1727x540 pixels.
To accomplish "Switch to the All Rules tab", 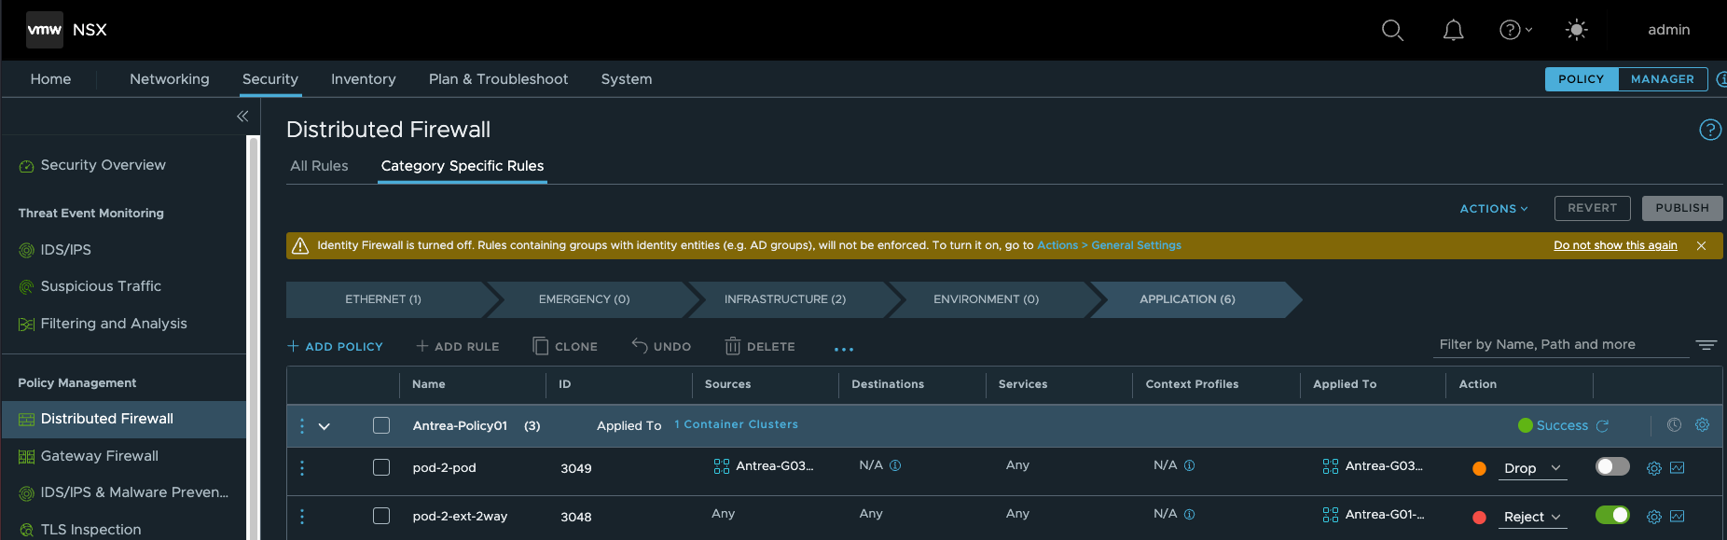I will tap(319, 166).
